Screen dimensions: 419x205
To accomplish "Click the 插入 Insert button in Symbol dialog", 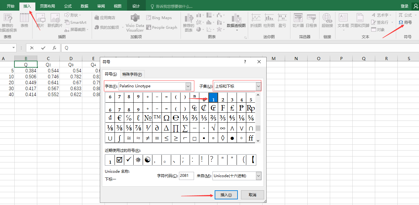I will (226, 195).
